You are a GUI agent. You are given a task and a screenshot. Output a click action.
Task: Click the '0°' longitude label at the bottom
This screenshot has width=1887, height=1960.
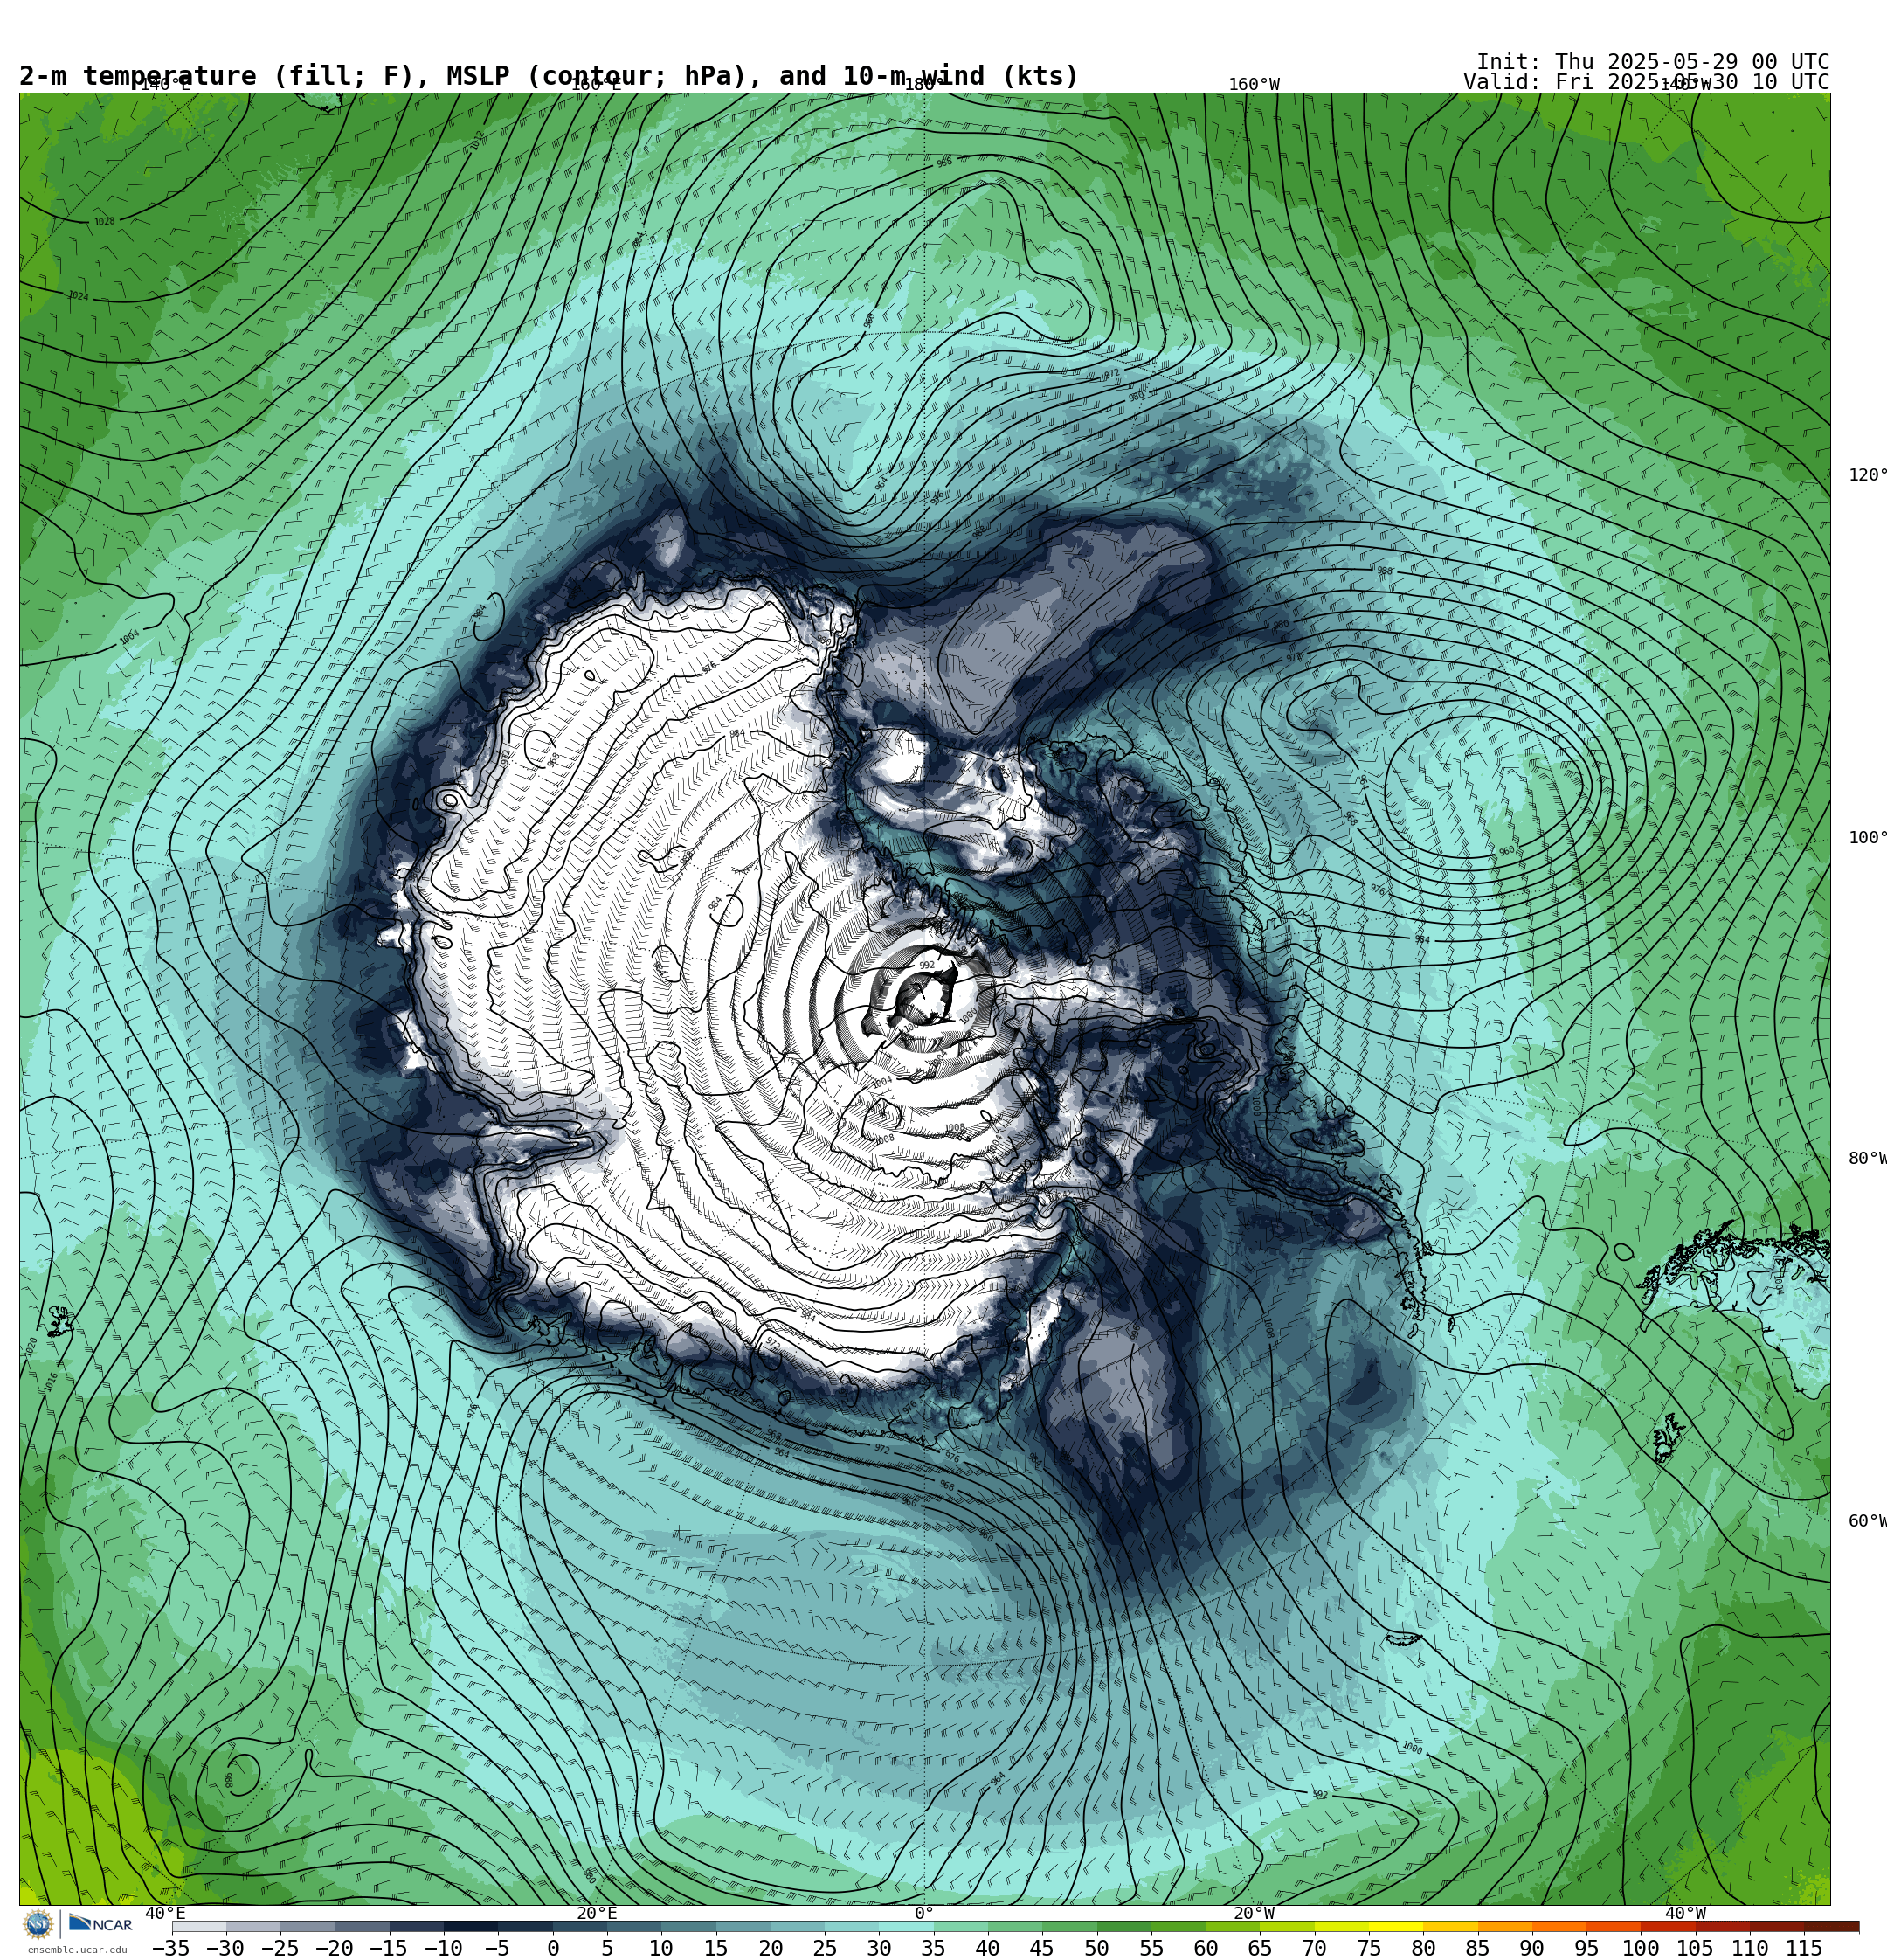tap(924, 1913)
